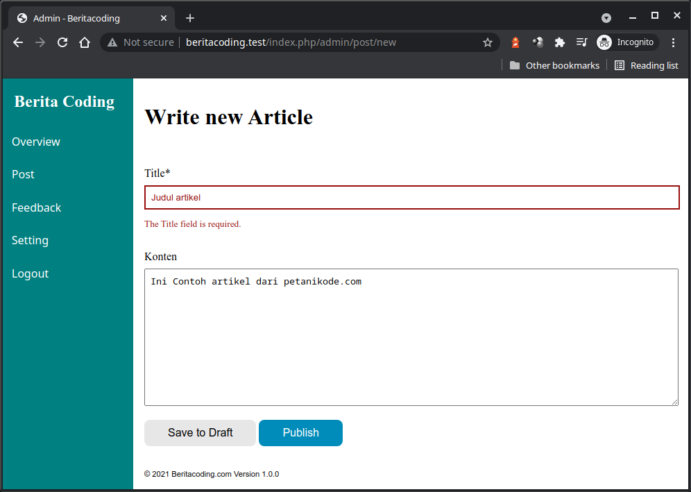Expand the tab search dropdown
The image size is (691, 492).
606,18
